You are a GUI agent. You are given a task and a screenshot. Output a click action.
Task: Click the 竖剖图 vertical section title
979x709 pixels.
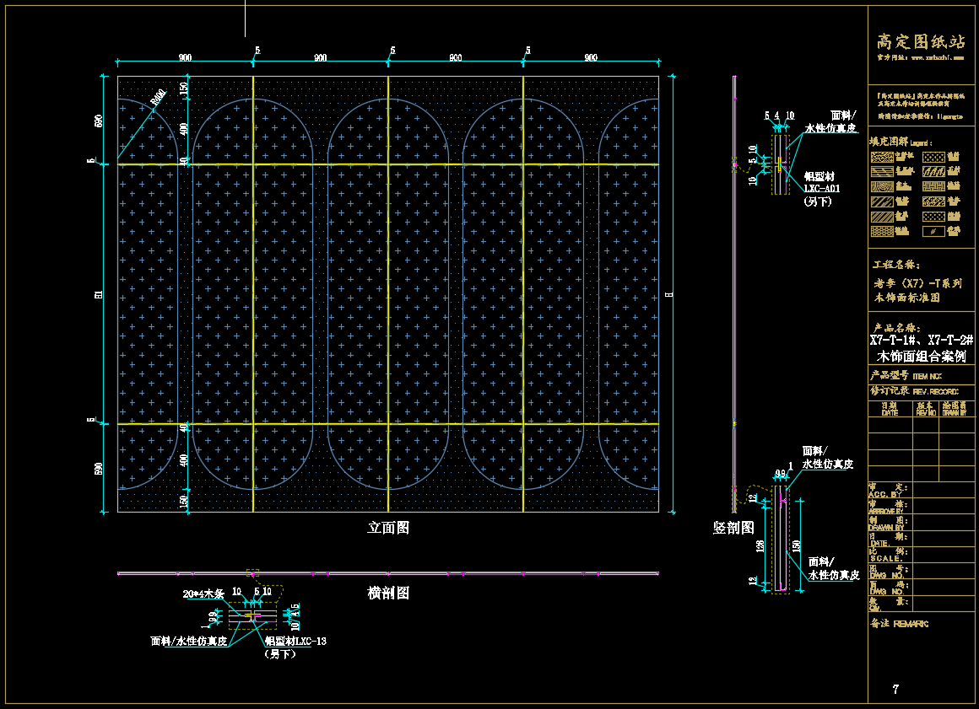pos(733,528)
